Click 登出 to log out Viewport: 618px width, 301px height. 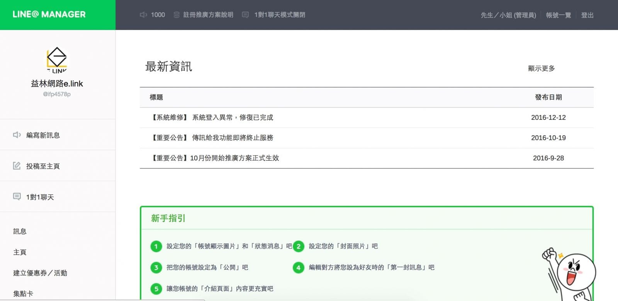pos(587,15)
